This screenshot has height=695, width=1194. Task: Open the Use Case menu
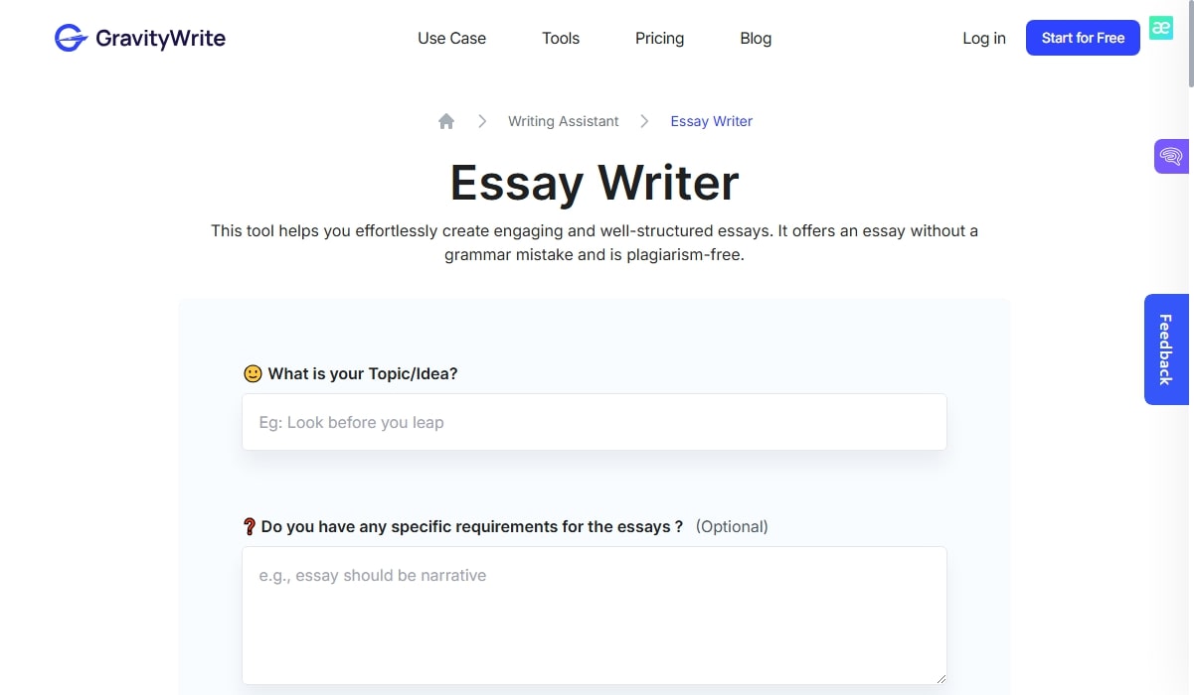coord(451,39)
